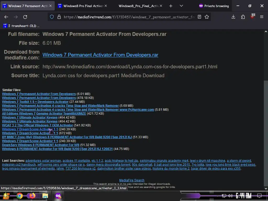Open tracking protection shield icon

tap(52, 17)
